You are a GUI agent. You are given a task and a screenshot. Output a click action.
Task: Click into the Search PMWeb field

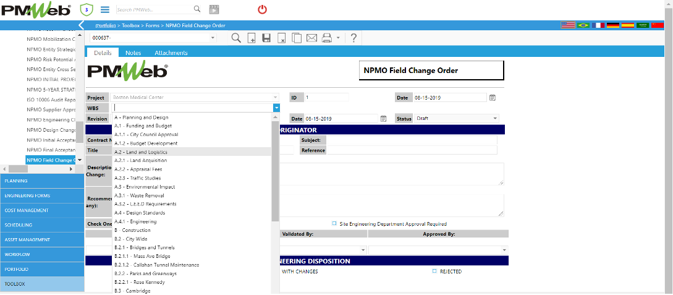(154, 9)
